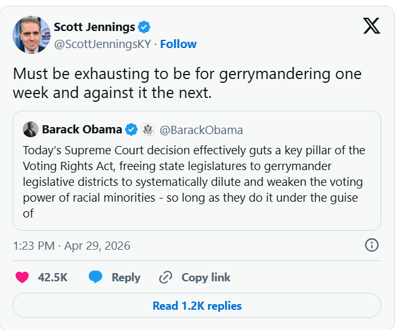Open Scott Jennings' profile picture
This screenshot has height=330, width=406.
point(31,35)
